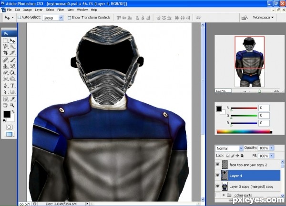Screen dimensions: 286x206
Task: Hide the 'face top and jaw copy 2' layer
Action: pos(218,165)
